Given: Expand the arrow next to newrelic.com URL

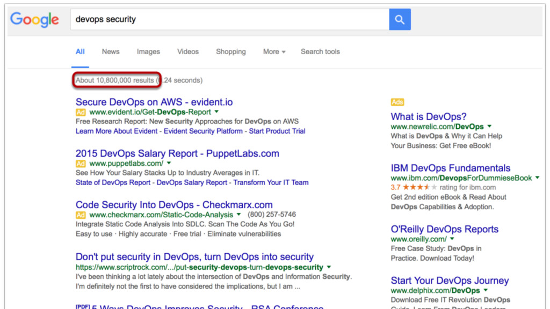Looking at the screenshot, I should tap(489, 126).
